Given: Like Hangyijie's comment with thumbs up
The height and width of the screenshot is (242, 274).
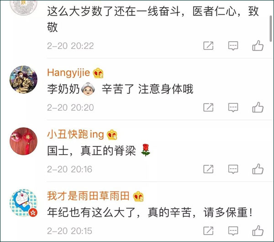Looking at the screenshot, I should coord(258,107).
